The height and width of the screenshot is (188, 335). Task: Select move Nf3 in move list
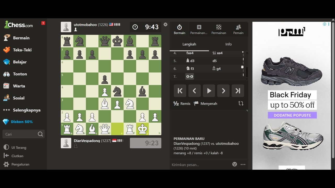tap(190, 69)
